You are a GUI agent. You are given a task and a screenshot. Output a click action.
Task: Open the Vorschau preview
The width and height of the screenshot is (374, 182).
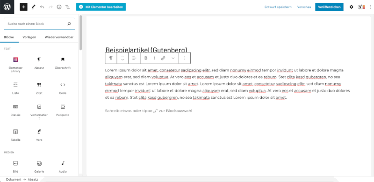tap(304, 7)
